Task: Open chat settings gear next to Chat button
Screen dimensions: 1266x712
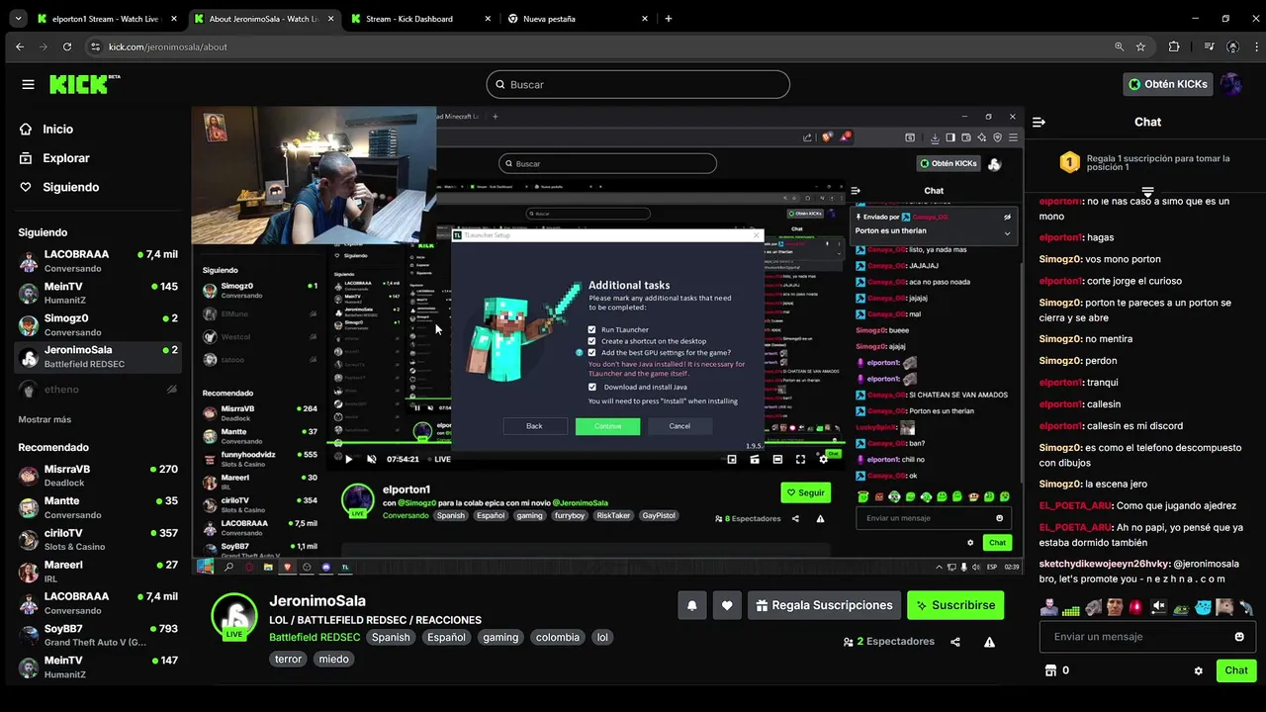Action: [1198, 670]
